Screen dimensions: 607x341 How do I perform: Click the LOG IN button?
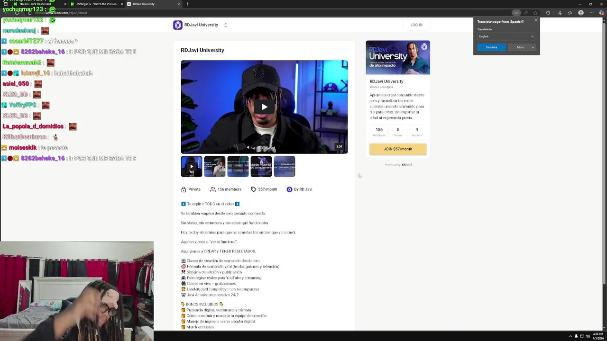coord(416,25)
